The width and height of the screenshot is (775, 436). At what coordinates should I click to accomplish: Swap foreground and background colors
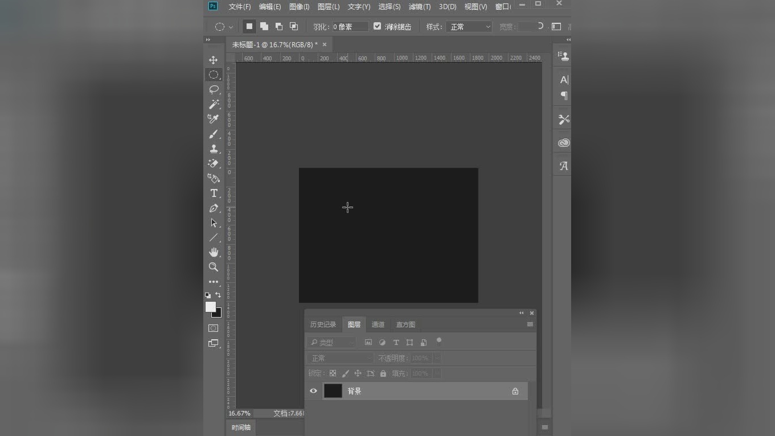[218, 295]
